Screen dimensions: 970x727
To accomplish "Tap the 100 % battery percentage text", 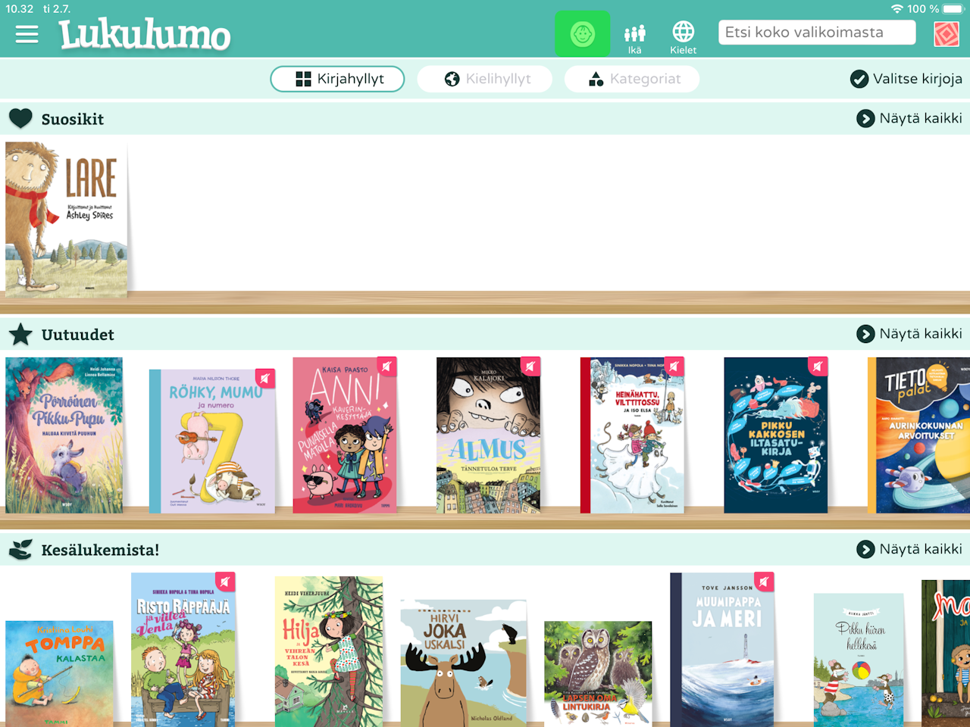I will (923, 9).
